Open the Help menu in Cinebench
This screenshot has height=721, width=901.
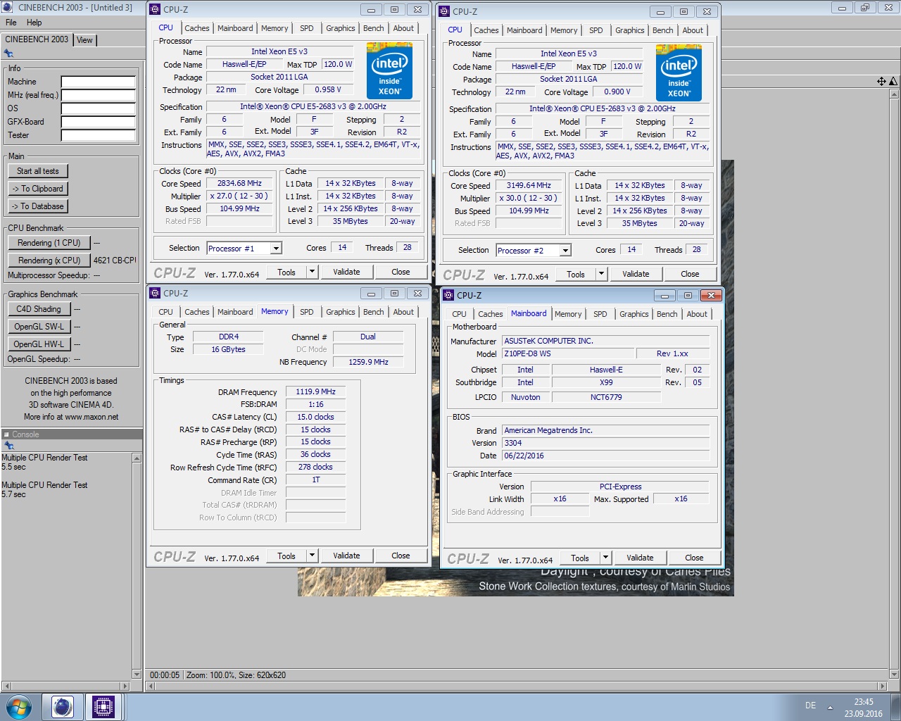click(34, 23)
